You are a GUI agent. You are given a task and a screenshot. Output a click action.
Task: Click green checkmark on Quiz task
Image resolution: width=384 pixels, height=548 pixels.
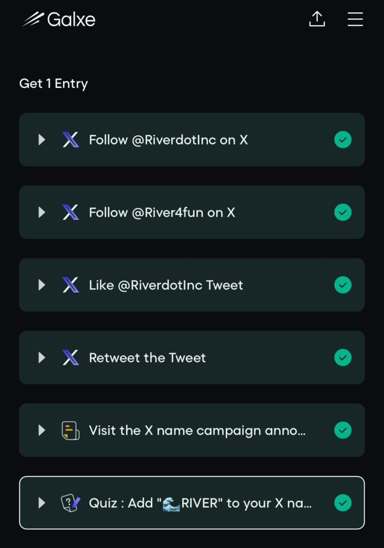coord(343,503)
